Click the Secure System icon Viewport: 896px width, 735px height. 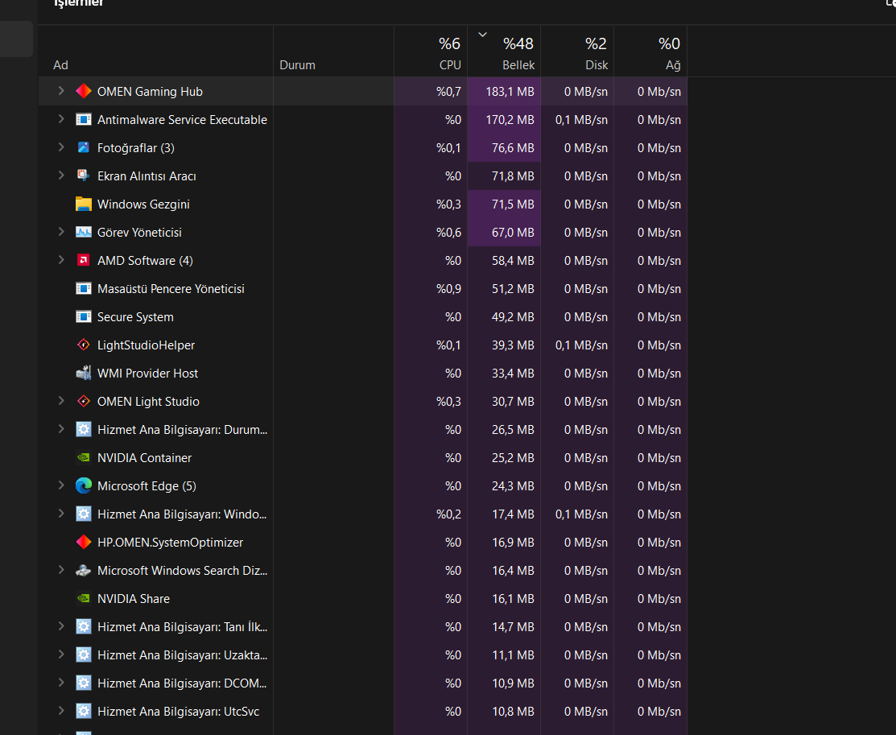pyautogui.click(x=84, y=316)
